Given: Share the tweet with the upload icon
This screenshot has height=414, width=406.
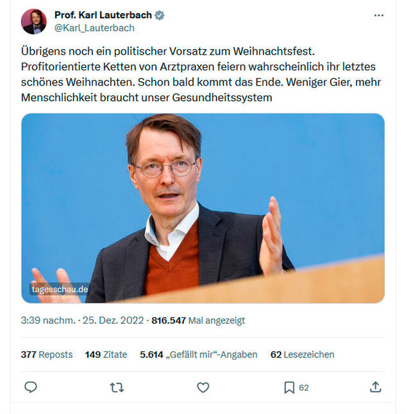Looking at the screenshot, I should click(x=376, y=387).
